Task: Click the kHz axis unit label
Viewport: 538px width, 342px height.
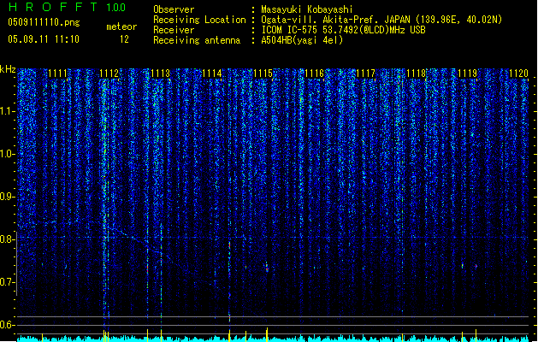Action: point(8,69)
